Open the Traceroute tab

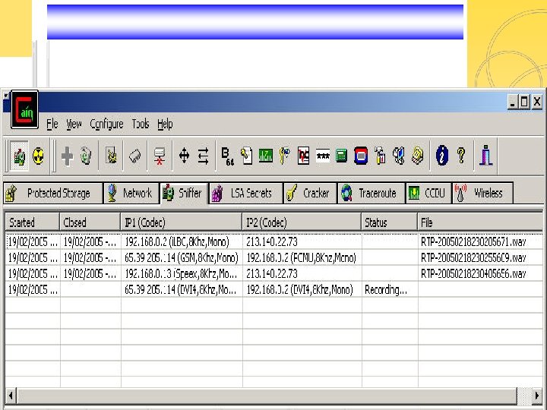coord(372,193)
